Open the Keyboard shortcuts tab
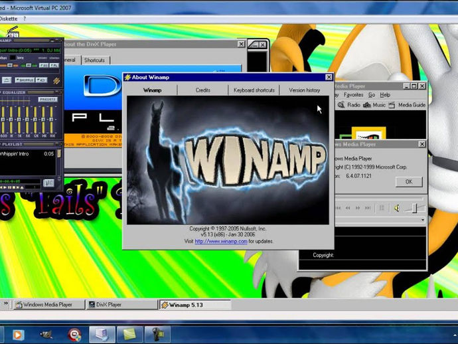 (254, 90)
